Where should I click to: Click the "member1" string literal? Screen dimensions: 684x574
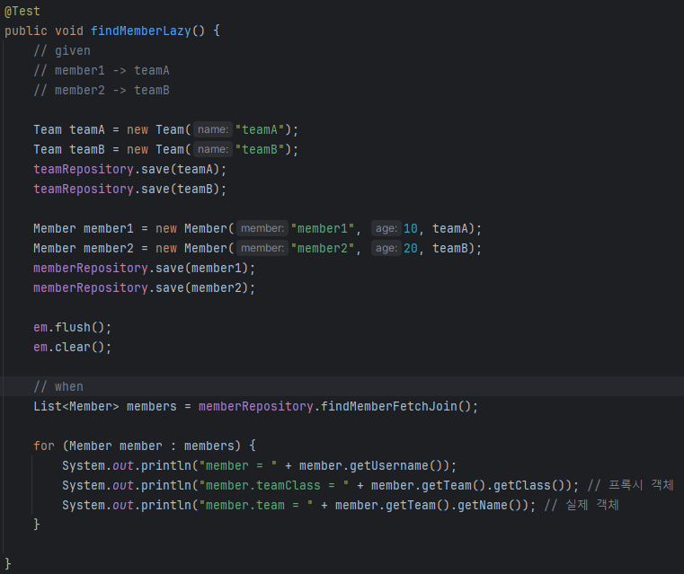click(x=323, y=228)
